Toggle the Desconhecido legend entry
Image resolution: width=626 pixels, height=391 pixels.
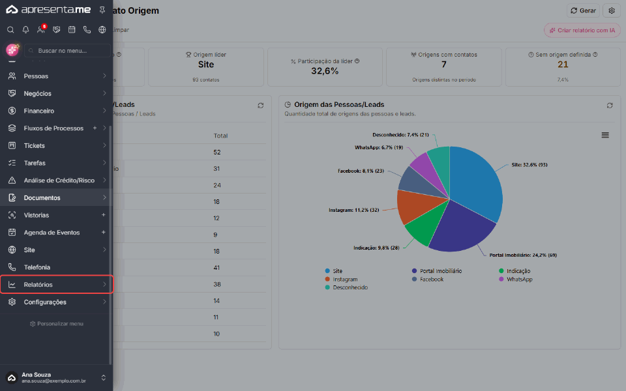pyautogui.click(x=346, y=287)
